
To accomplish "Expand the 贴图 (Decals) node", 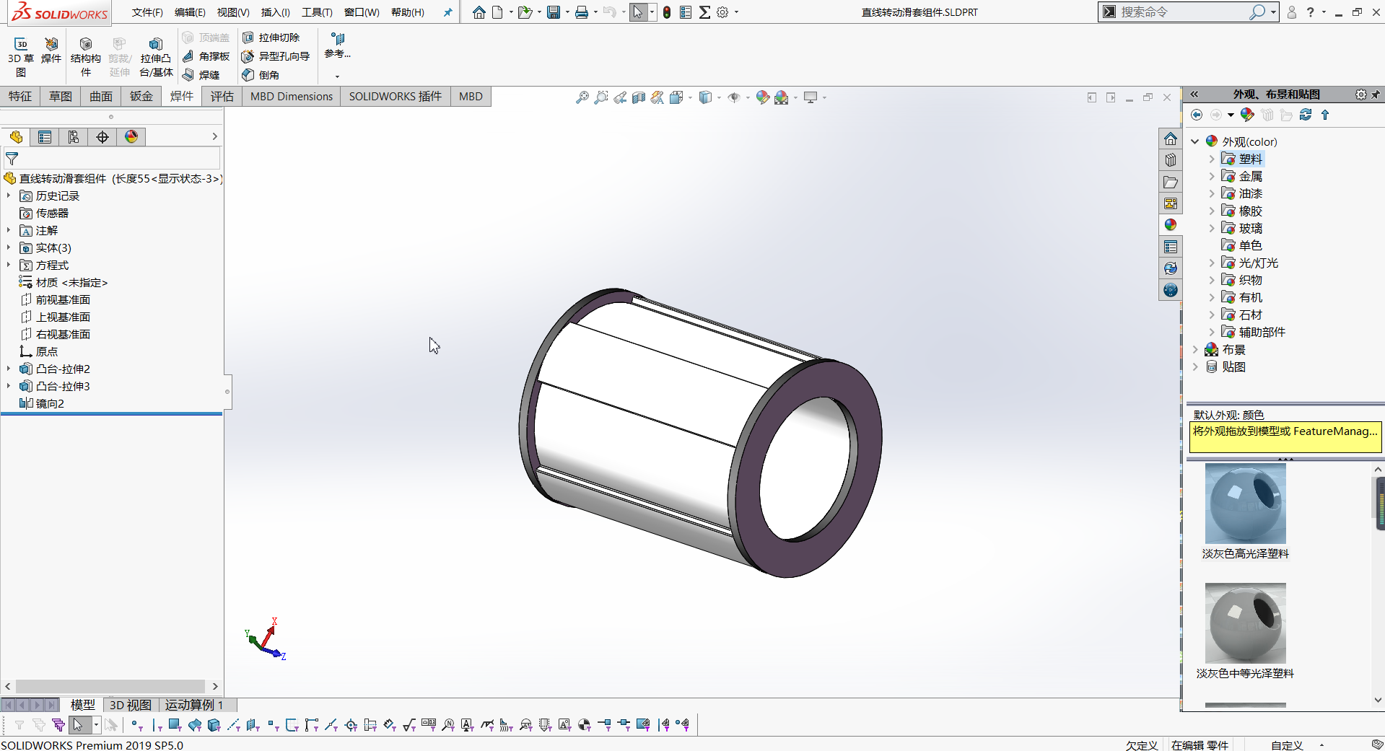I will click(x=1195, y=366).
